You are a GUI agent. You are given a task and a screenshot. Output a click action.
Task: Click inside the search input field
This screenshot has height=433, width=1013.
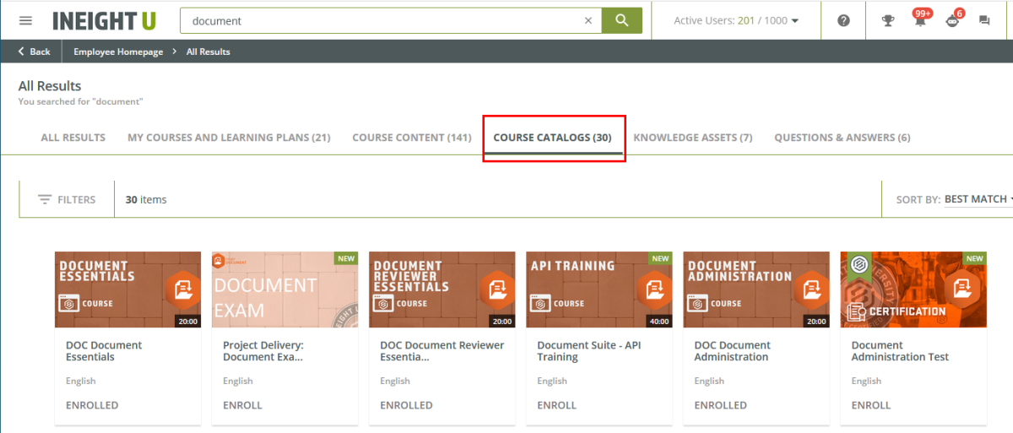pyautogui.click(x=380, y=21)
